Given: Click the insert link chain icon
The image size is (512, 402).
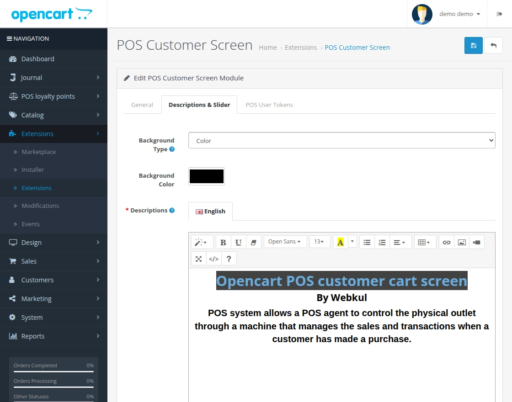Looking at the screenshot, I should [446, 242].
